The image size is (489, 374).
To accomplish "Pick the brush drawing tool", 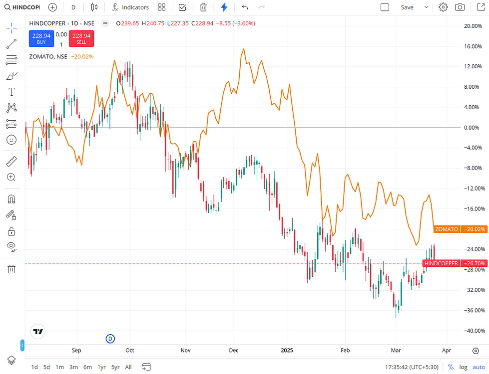I will click(x=11, y=76).
